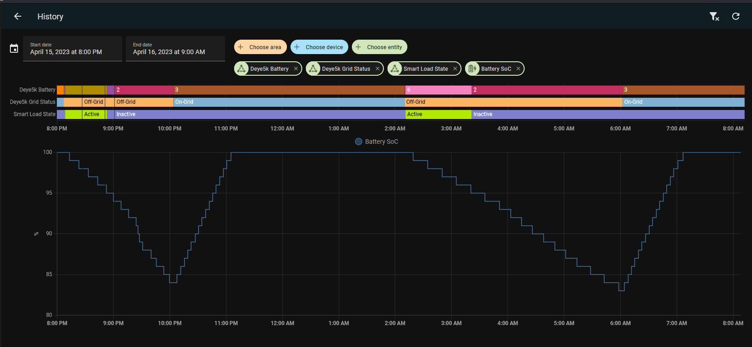The width and height of the screenshot is (752, 347).
Task: Click the End date field
Action: click(x=175, y=49)
